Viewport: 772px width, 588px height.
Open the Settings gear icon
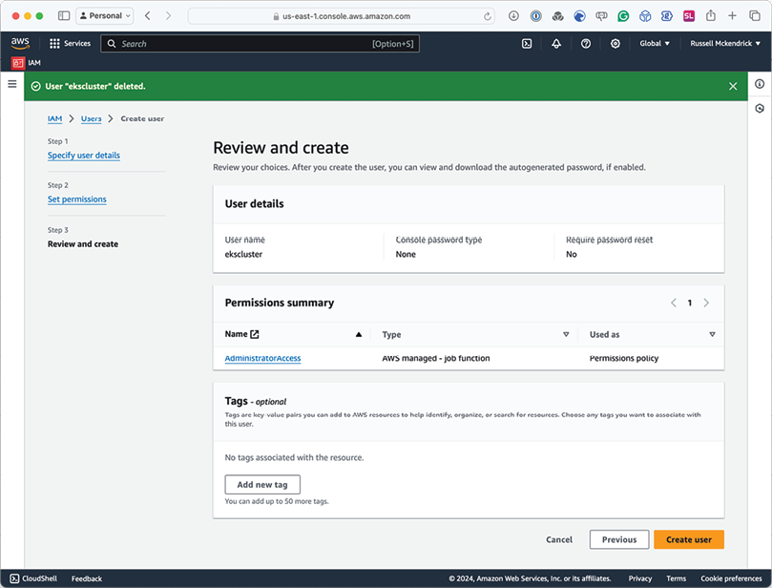click(615, 43)
